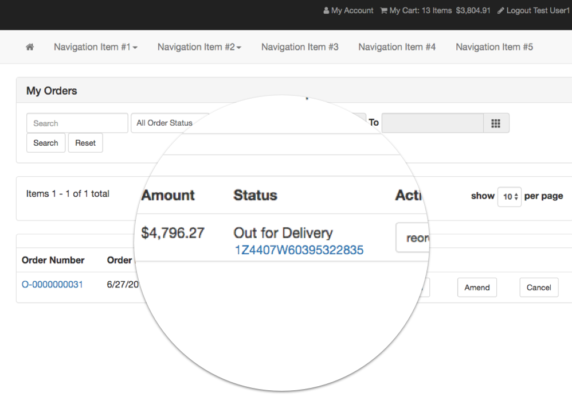Focus the Search text field

(77, 123)
